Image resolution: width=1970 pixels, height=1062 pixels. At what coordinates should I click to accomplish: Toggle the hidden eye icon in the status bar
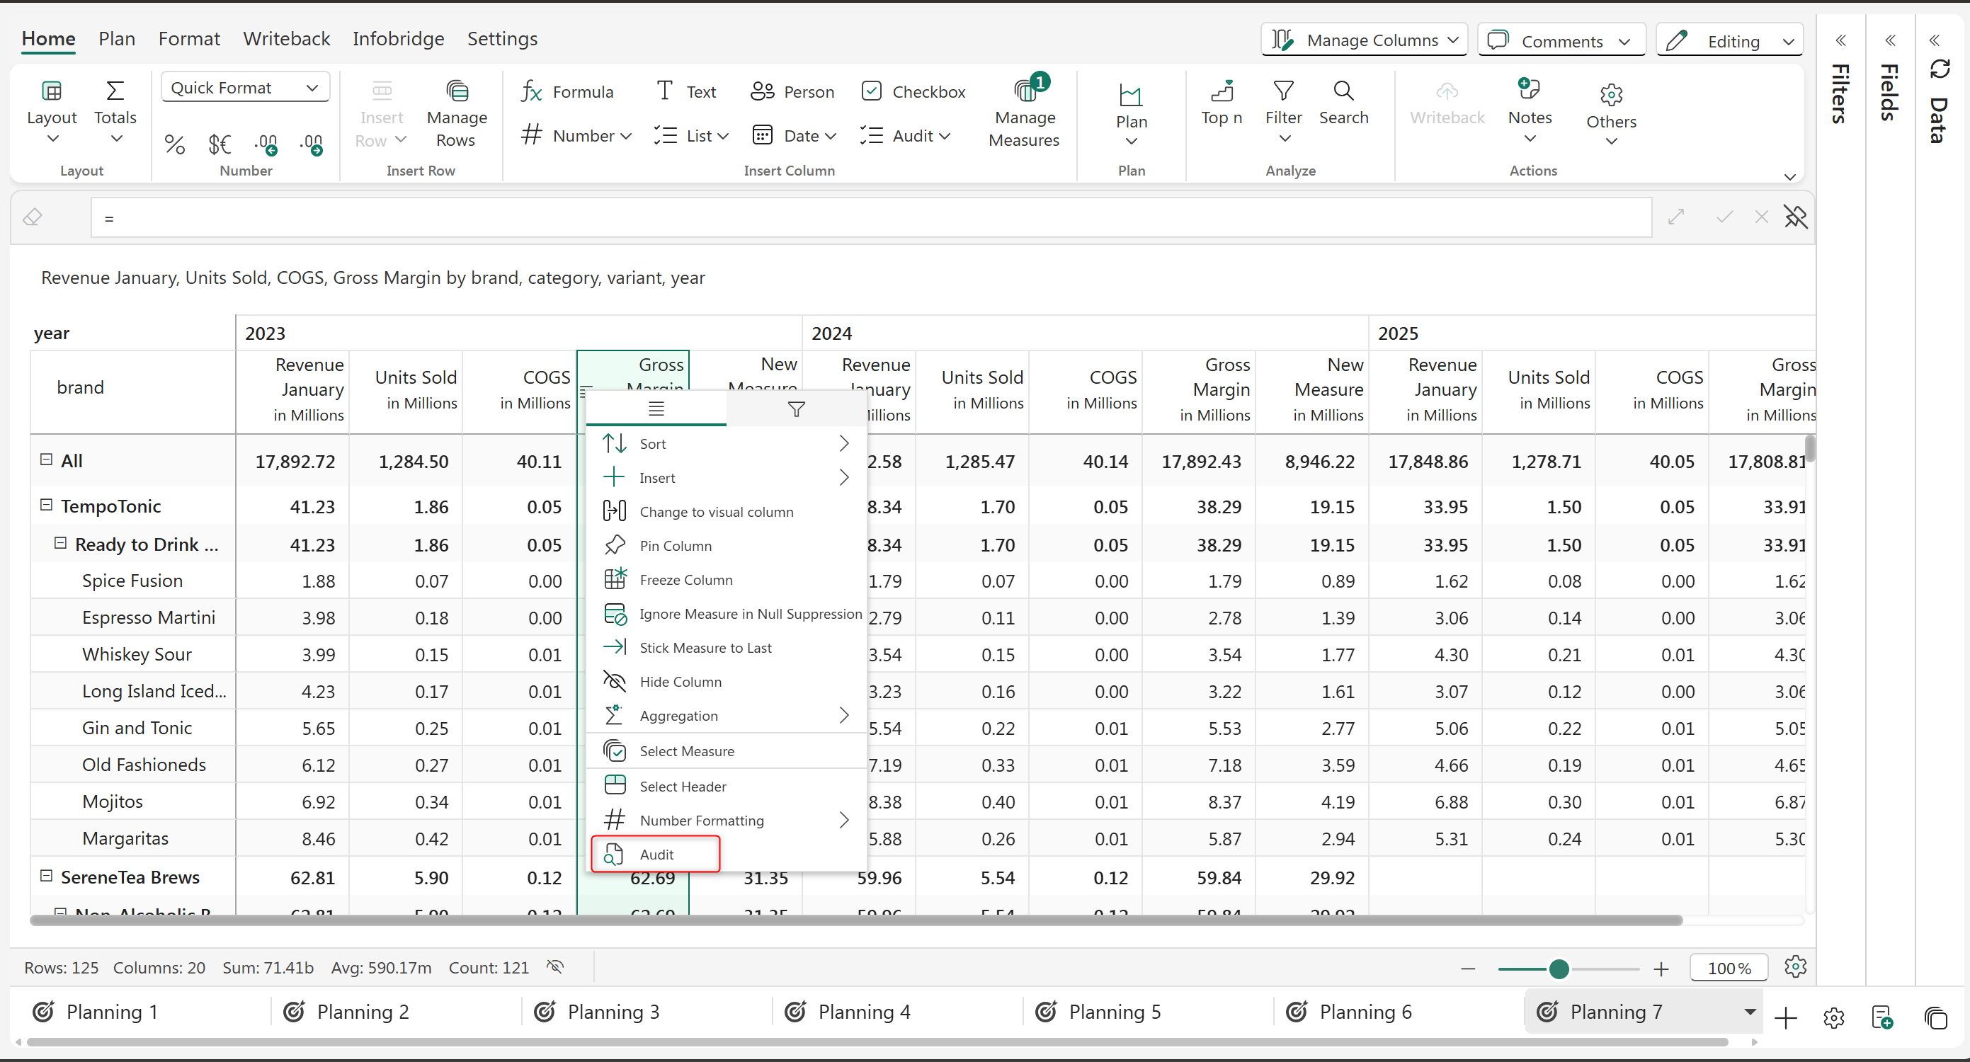(555, 967)
